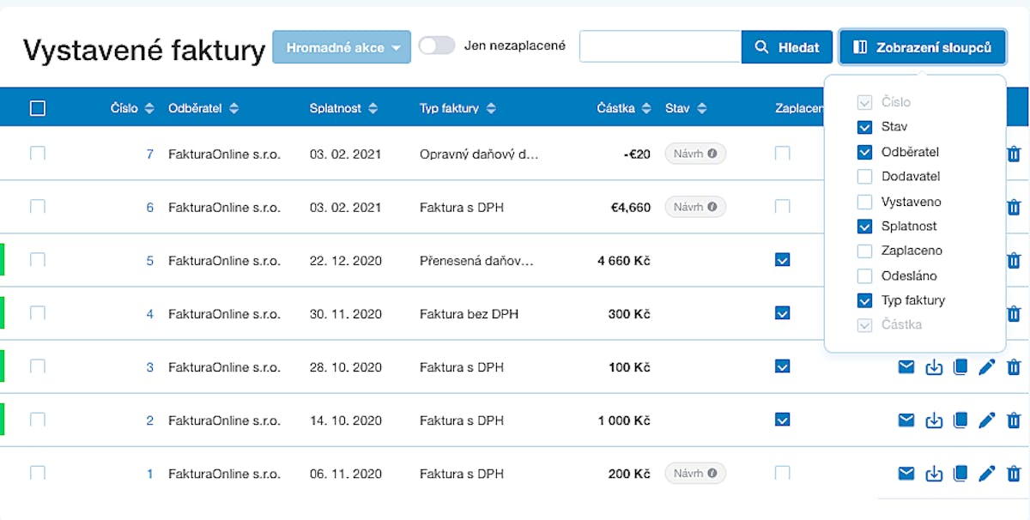Focus the invoice search input field
1030x520 pixels.
pos(660,47)
